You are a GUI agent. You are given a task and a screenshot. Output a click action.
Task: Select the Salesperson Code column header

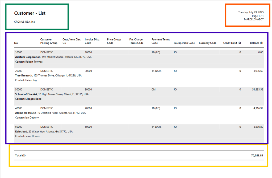(184, 43)
